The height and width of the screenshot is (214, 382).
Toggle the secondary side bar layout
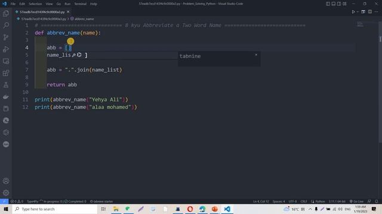pos(339,4)
